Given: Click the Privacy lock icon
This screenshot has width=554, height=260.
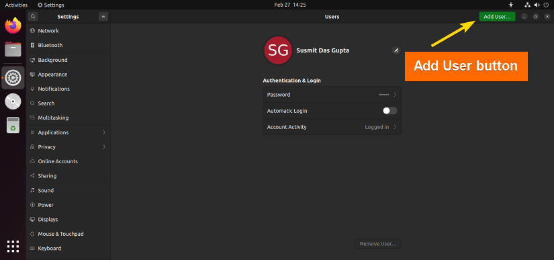Looking at the screenshot, I should click(32, 147).
